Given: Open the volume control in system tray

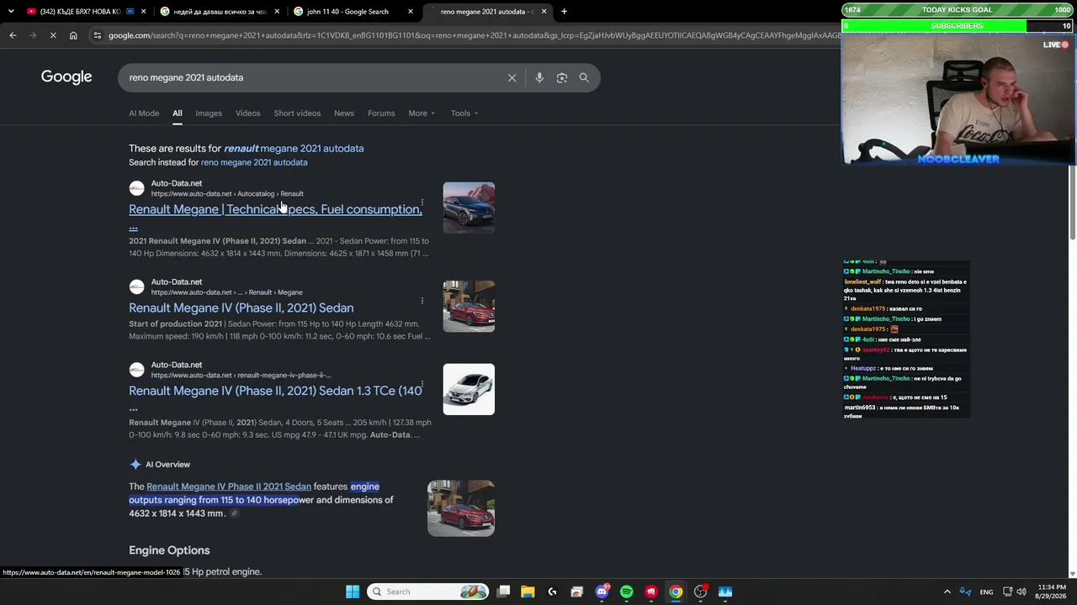Looking at the screenshot, I should 1021,592.
